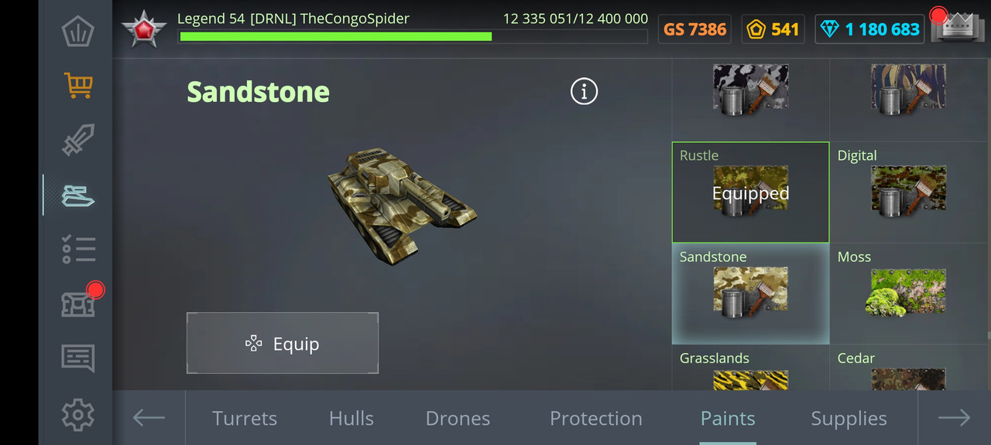
Task: Select the garage tank icon
Action: pyautogui.click(x=78, y=195)
